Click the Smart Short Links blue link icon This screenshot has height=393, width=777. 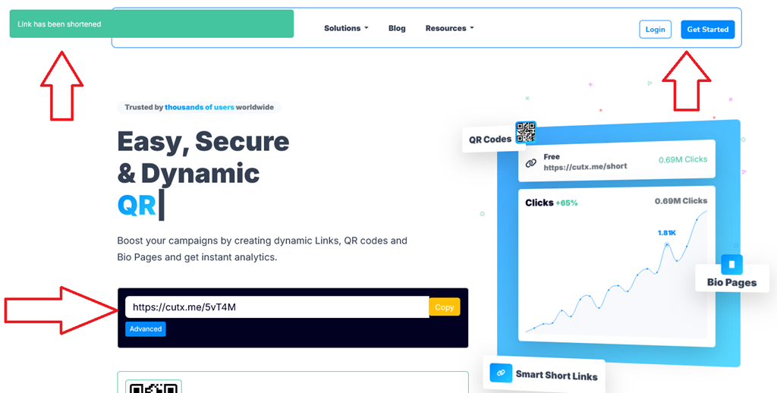pyautogui.click(x=501, y=373)
